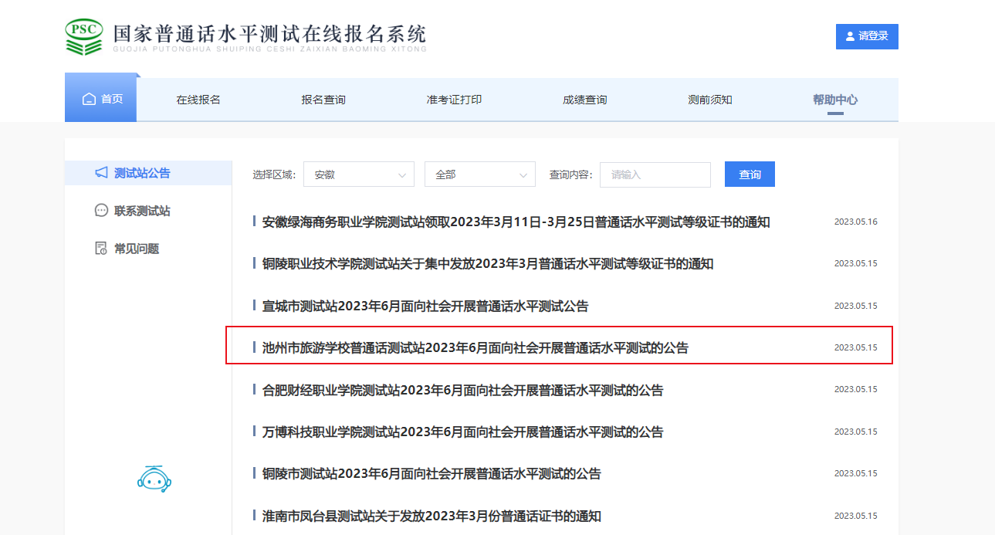Open the 在线报名 tab
Screen dimensions: 995x535
198,100
